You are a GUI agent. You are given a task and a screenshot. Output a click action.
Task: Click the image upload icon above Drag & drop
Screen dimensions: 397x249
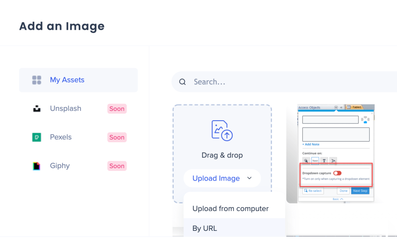[222, 130]
